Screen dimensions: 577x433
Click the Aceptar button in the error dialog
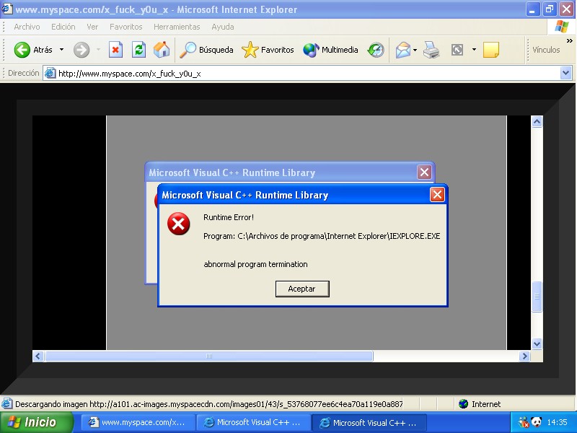tap(302, 289)
